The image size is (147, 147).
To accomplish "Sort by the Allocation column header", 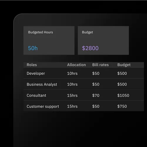I will click(76, 65).
